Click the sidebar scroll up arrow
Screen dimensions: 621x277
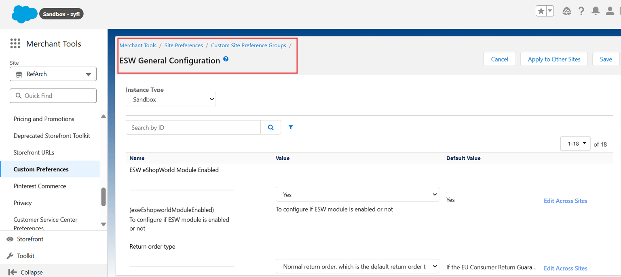click(103, 116)
